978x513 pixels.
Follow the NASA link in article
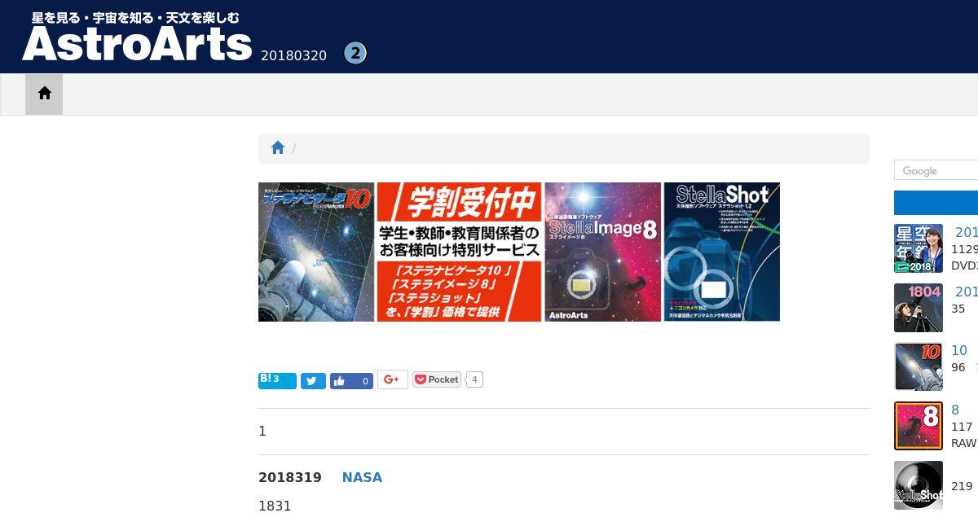tap(362, 477)
